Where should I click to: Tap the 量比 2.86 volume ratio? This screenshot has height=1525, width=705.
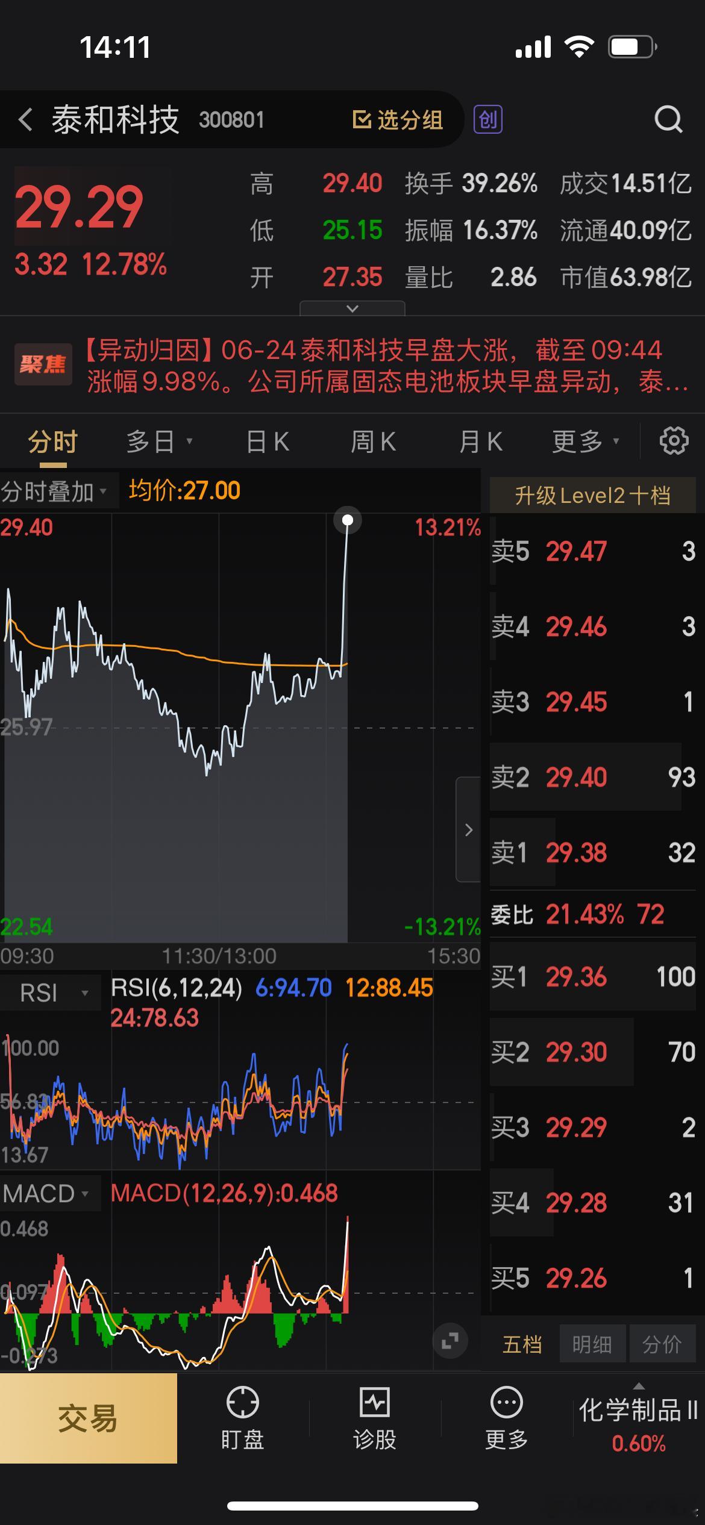[471, 277]
